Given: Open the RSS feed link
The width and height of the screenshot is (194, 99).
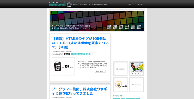Looking at the screenshot, I should [130, 4].
